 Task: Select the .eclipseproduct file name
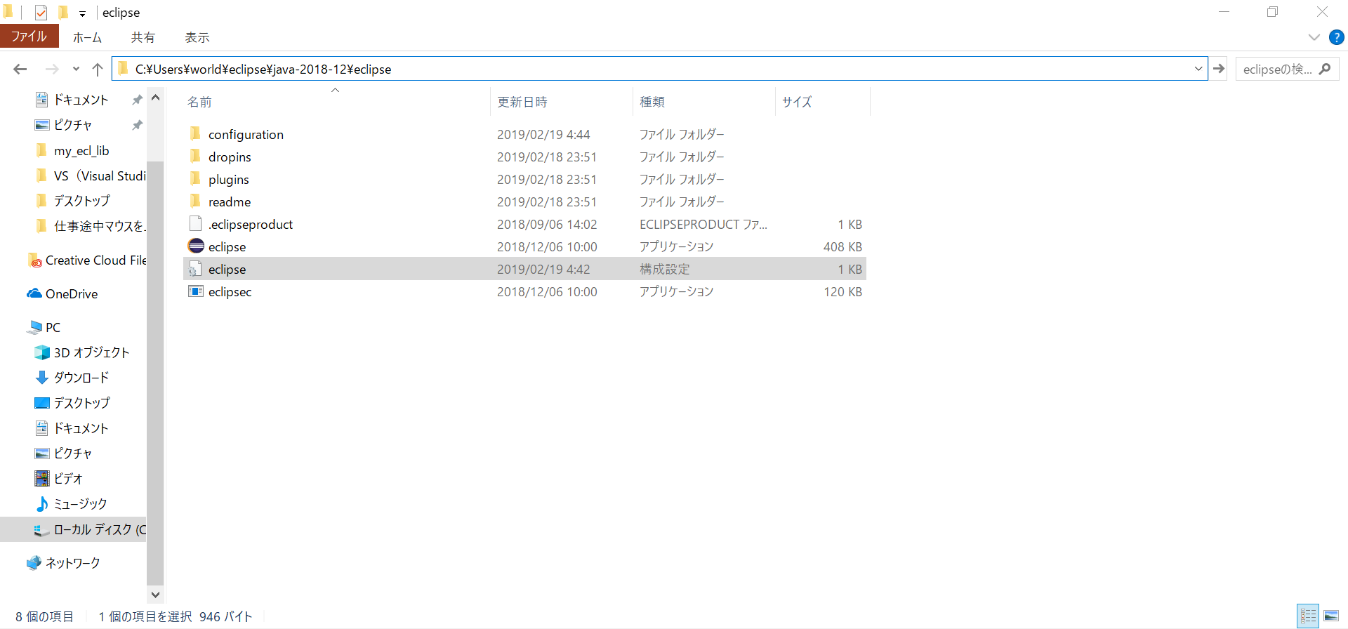251,225
